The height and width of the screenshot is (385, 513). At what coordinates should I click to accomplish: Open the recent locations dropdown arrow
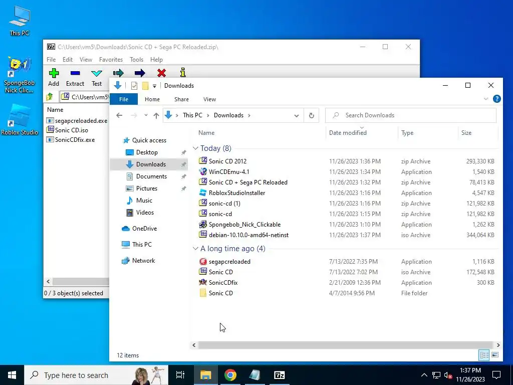pyautogui.click(x=146, y=115)
